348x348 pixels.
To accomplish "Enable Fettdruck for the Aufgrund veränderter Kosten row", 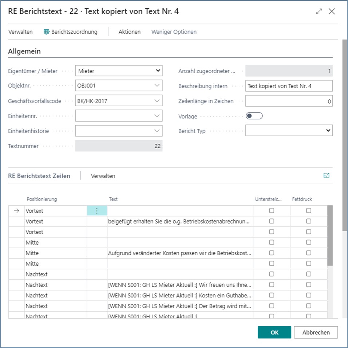I will (x=309, y=253).
